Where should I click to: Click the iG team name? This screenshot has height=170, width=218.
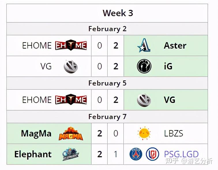(x=168, y=66)
